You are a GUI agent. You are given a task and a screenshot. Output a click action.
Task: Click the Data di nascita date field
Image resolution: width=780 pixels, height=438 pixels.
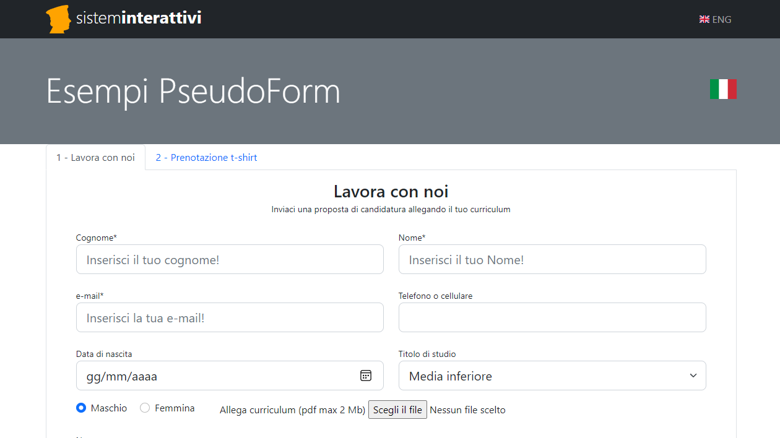(x=217, y=375)
